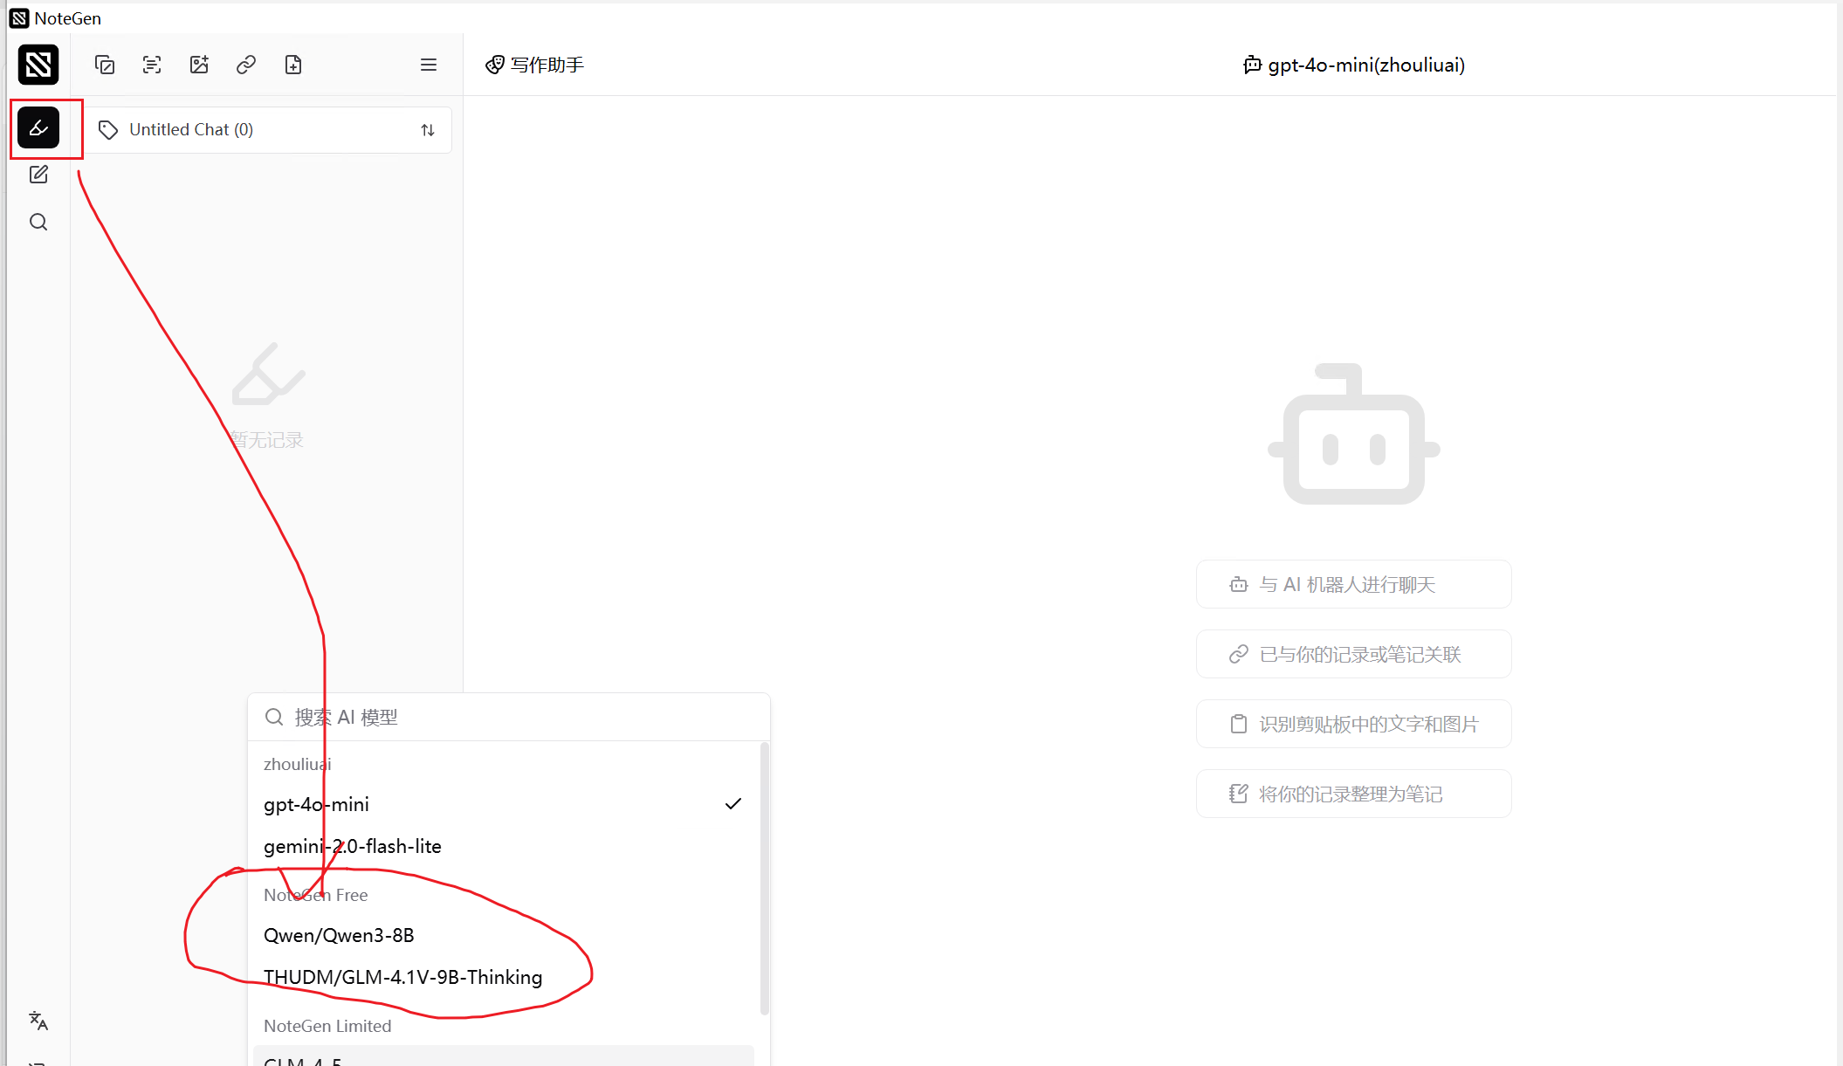
Task: Click the NoteGen logo icon
Action: 38,65
